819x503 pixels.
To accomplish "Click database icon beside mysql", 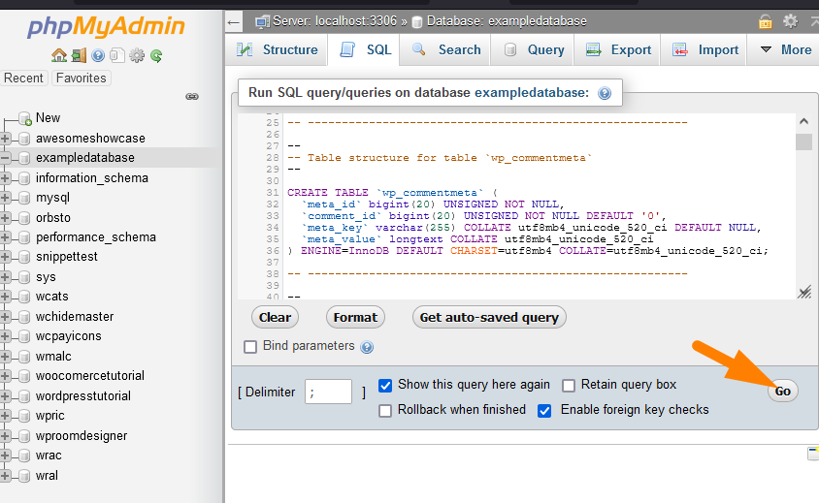I will coord(24,198).
